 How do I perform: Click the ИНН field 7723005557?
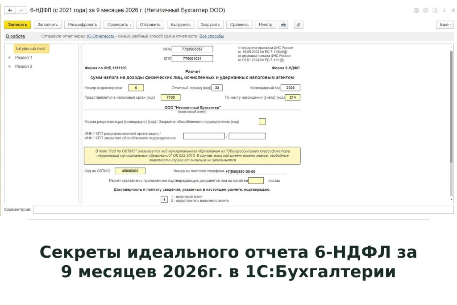(x=192, y=49)
